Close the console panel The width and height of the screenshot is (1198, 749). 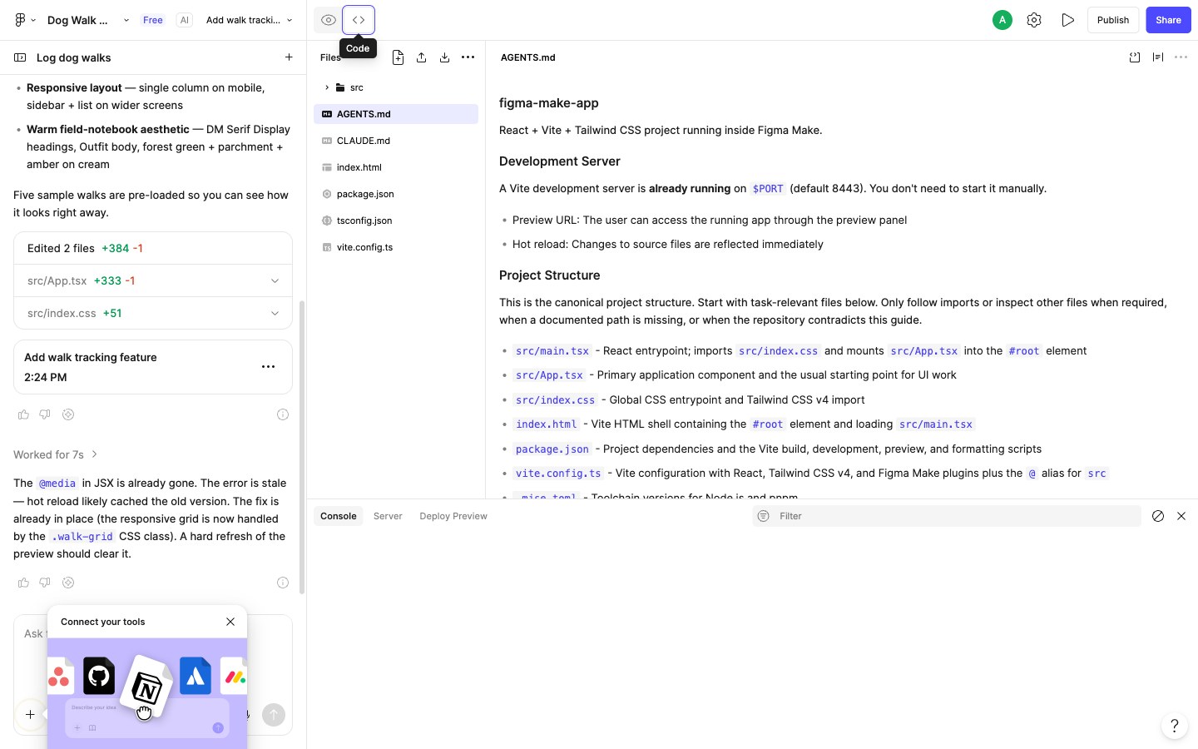(x=1181, y=516)
